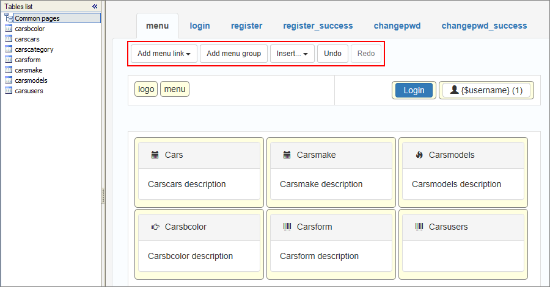Click the barcode icon beside Carsusers
This screenshot has height=287, width=550.
point(419,227)
